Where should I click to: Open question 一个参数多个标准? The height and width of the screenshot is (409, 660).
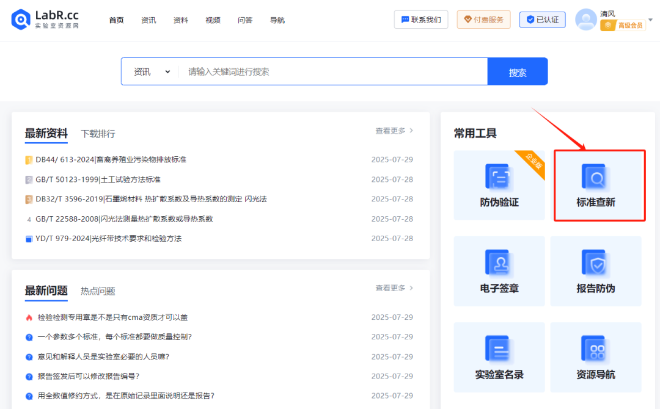[x=114, y=337]
